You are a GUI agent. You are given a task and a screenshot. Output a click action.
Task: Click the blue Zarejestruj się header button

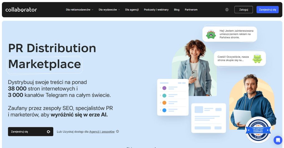point(268,10)
